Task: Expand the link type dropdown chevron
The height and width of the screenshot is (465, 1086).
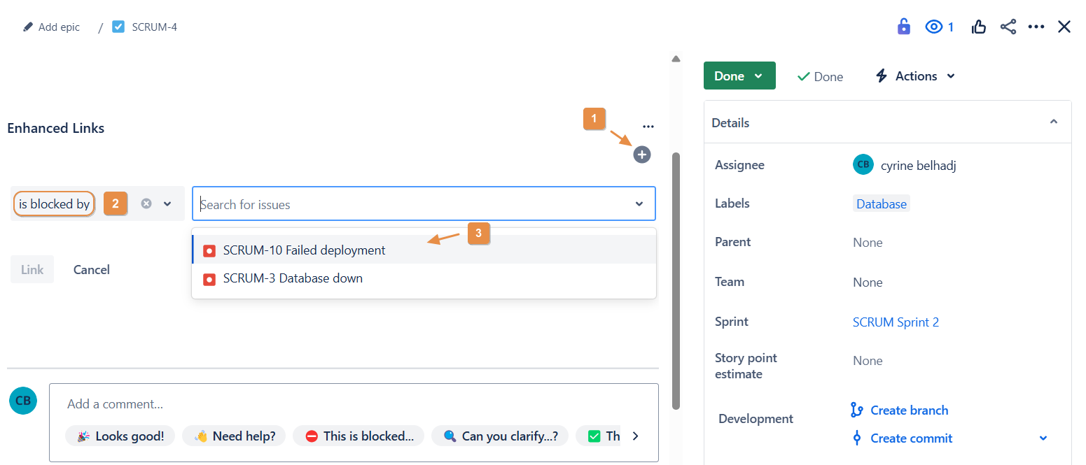Action: pos(167,203)
